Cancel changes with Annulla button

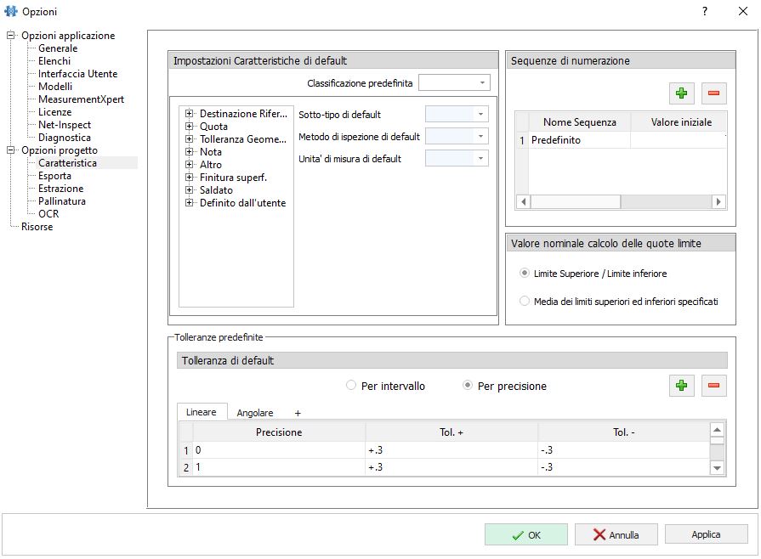pos(616,534)
